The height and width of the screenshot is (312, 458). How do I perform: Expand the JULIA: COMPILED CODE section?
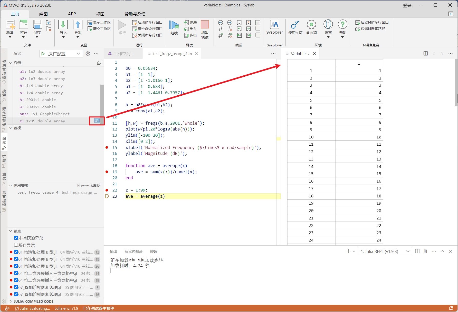pyautogui.click(x=33, y=301)
